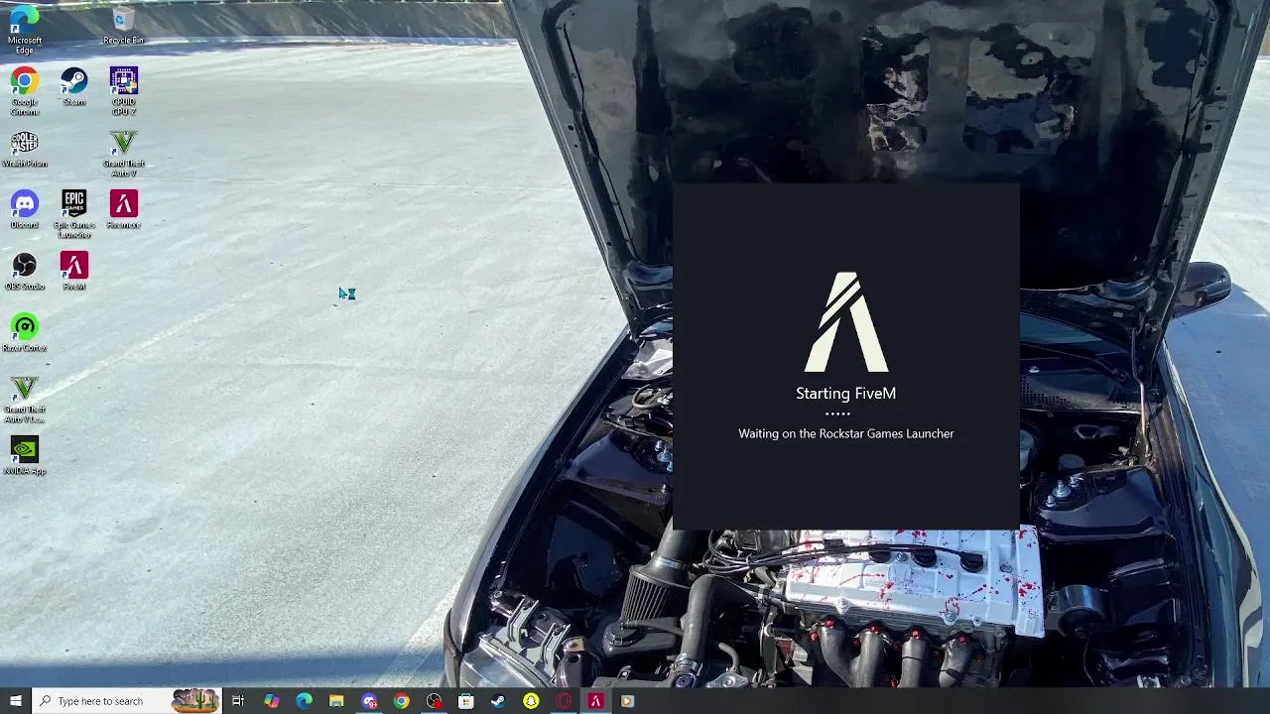Screen dimensions: 1270x714
Task: Open the yellow Snapchat taskbar icon
Action: coord(531,701)
